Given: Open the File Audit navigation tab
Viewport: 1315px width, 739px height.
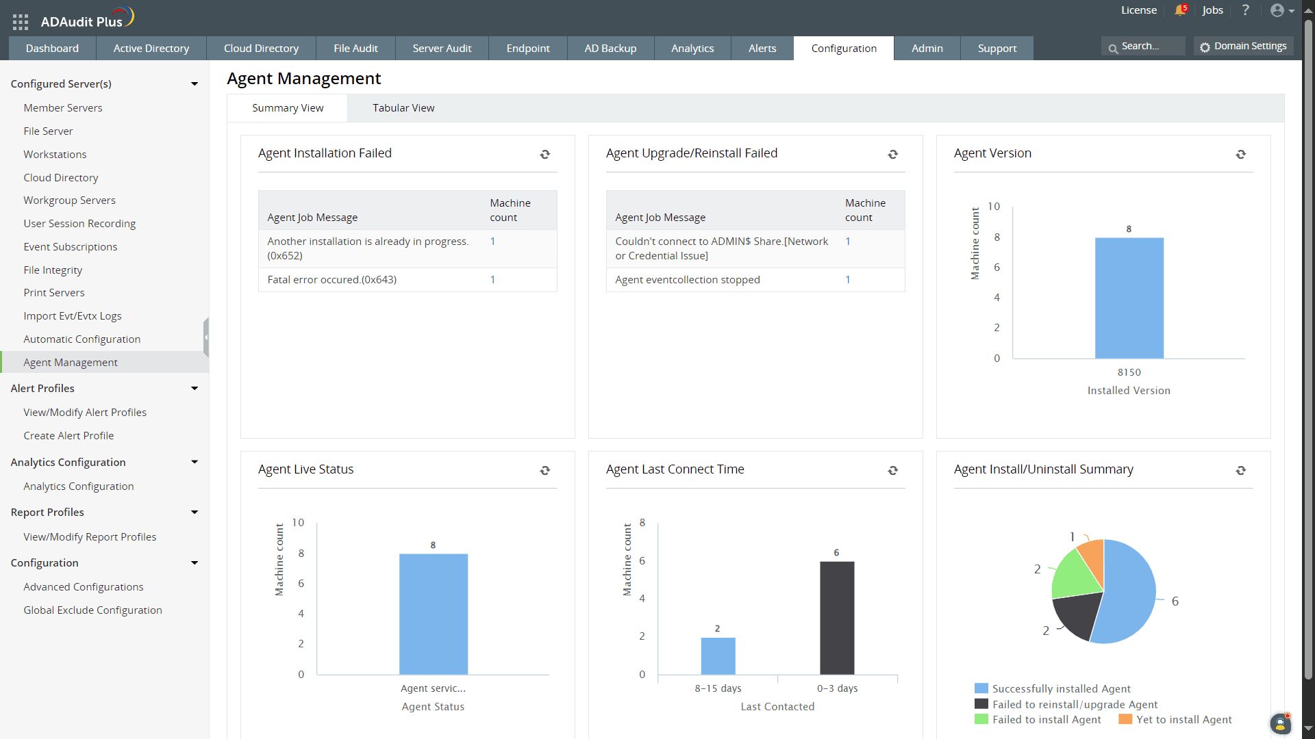Looking at the screenshot, I should [x=355, y=48].
